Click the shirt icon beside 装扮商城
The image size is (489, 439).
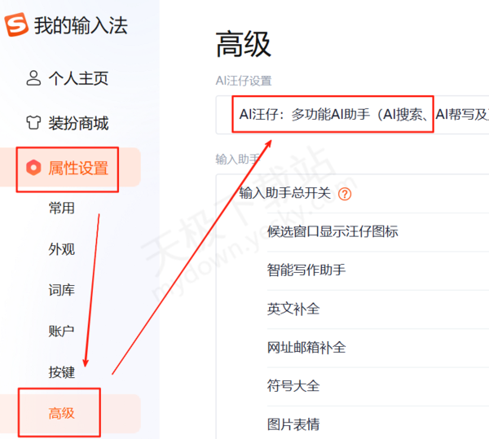click(33, 122)
